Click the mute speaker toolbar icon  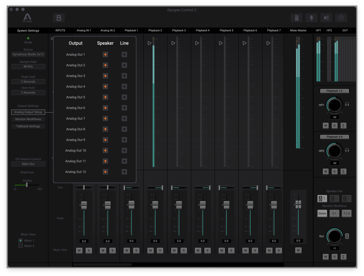(326, 18)
